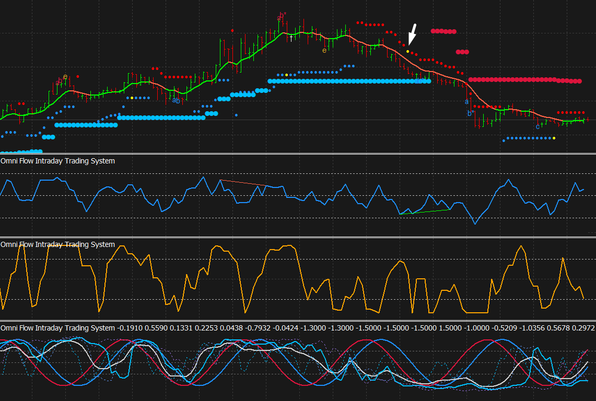
Task: Click the indicator value 0.1331
Action: tap(181, 328)
